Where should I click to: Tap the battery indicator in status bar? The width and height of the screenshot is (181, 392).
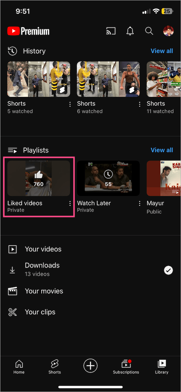click(167, 11)
